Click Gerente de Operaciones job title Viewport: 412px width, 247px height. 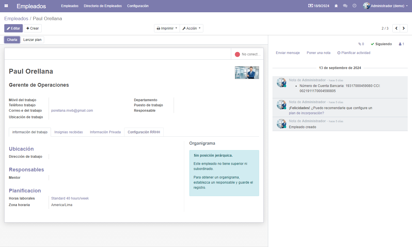click(x=39, y=85)
